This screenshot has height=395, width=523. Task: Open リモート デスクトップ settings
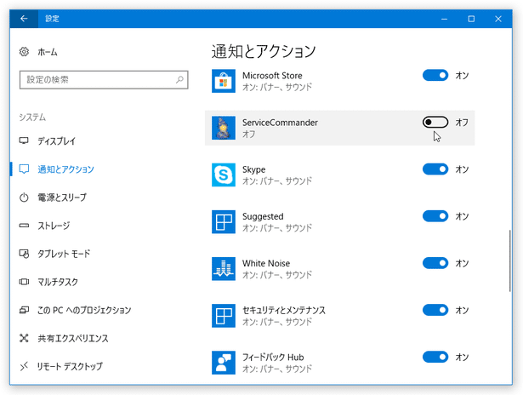tap(70, 366)
